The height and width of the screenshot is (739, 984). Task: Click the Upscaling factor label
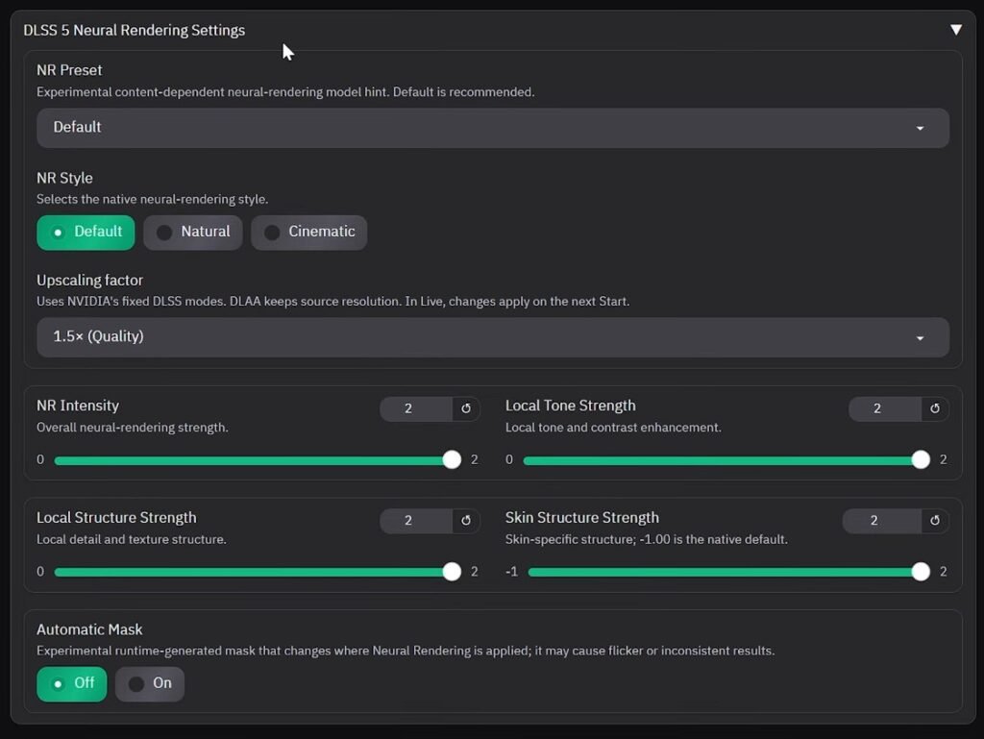tap(89, 281)
